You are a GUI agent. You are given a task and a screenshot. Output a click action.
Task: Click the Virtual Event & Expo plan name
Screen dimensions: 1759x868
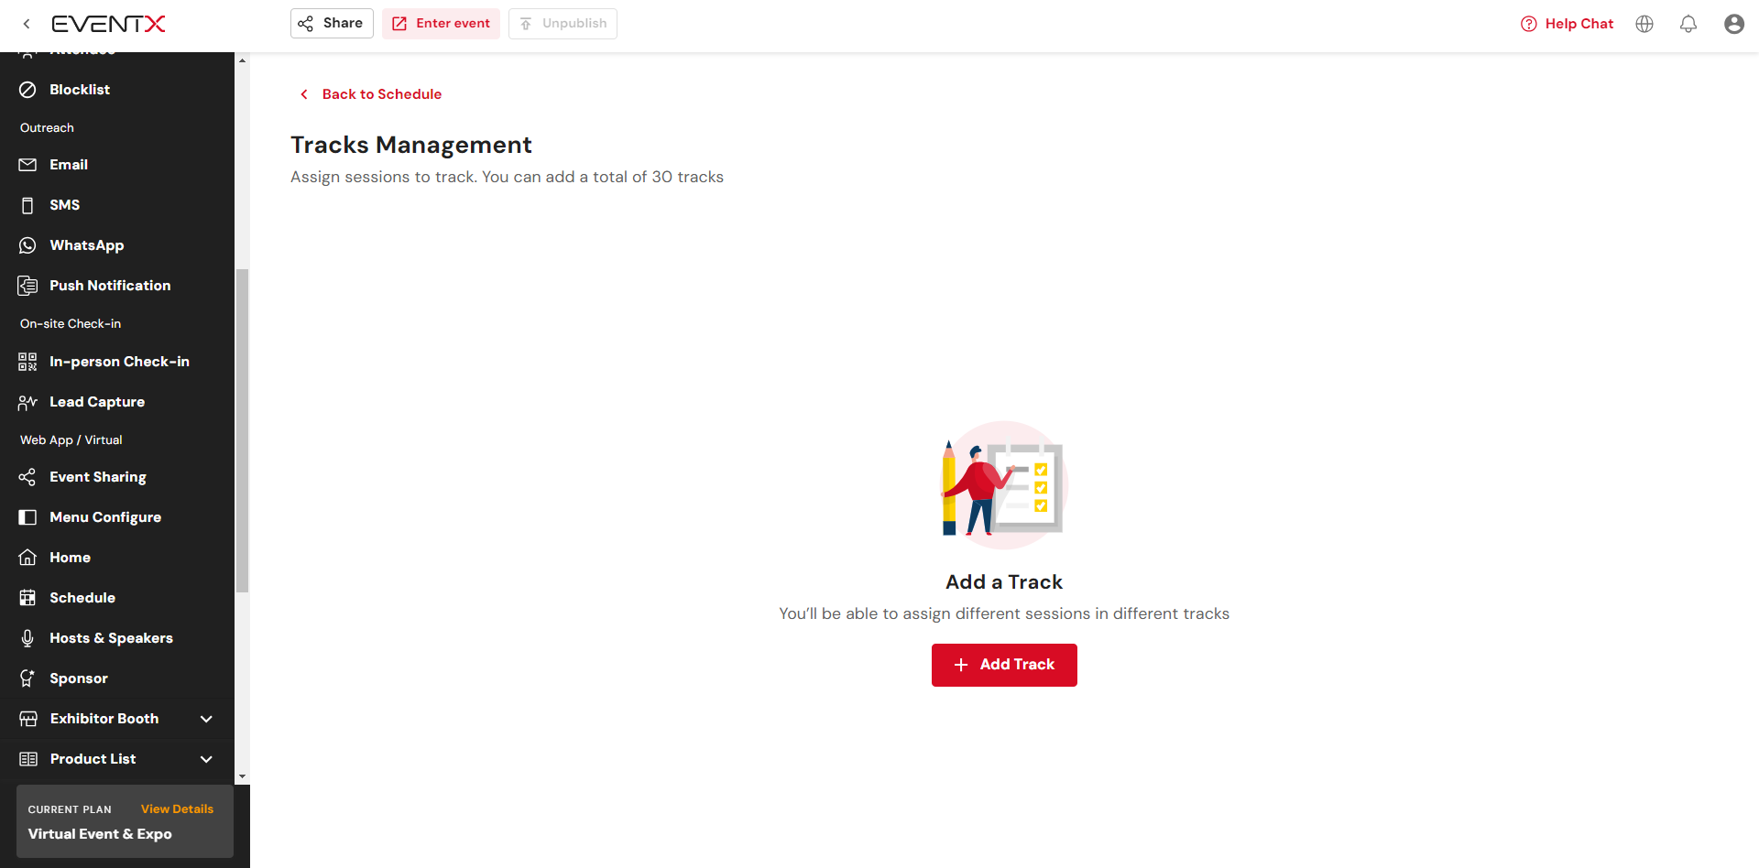100,834
